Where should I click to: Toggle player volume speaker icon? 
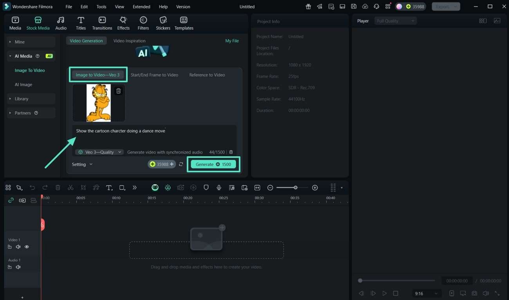[x=486, y=293]
